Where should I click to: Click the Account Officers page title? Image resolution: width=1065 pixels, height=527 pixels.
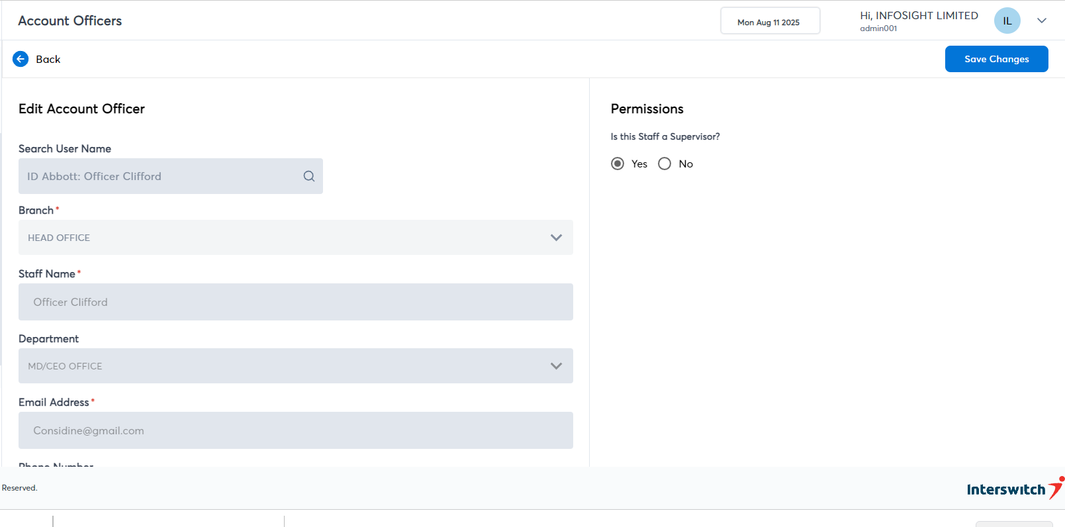70,21
